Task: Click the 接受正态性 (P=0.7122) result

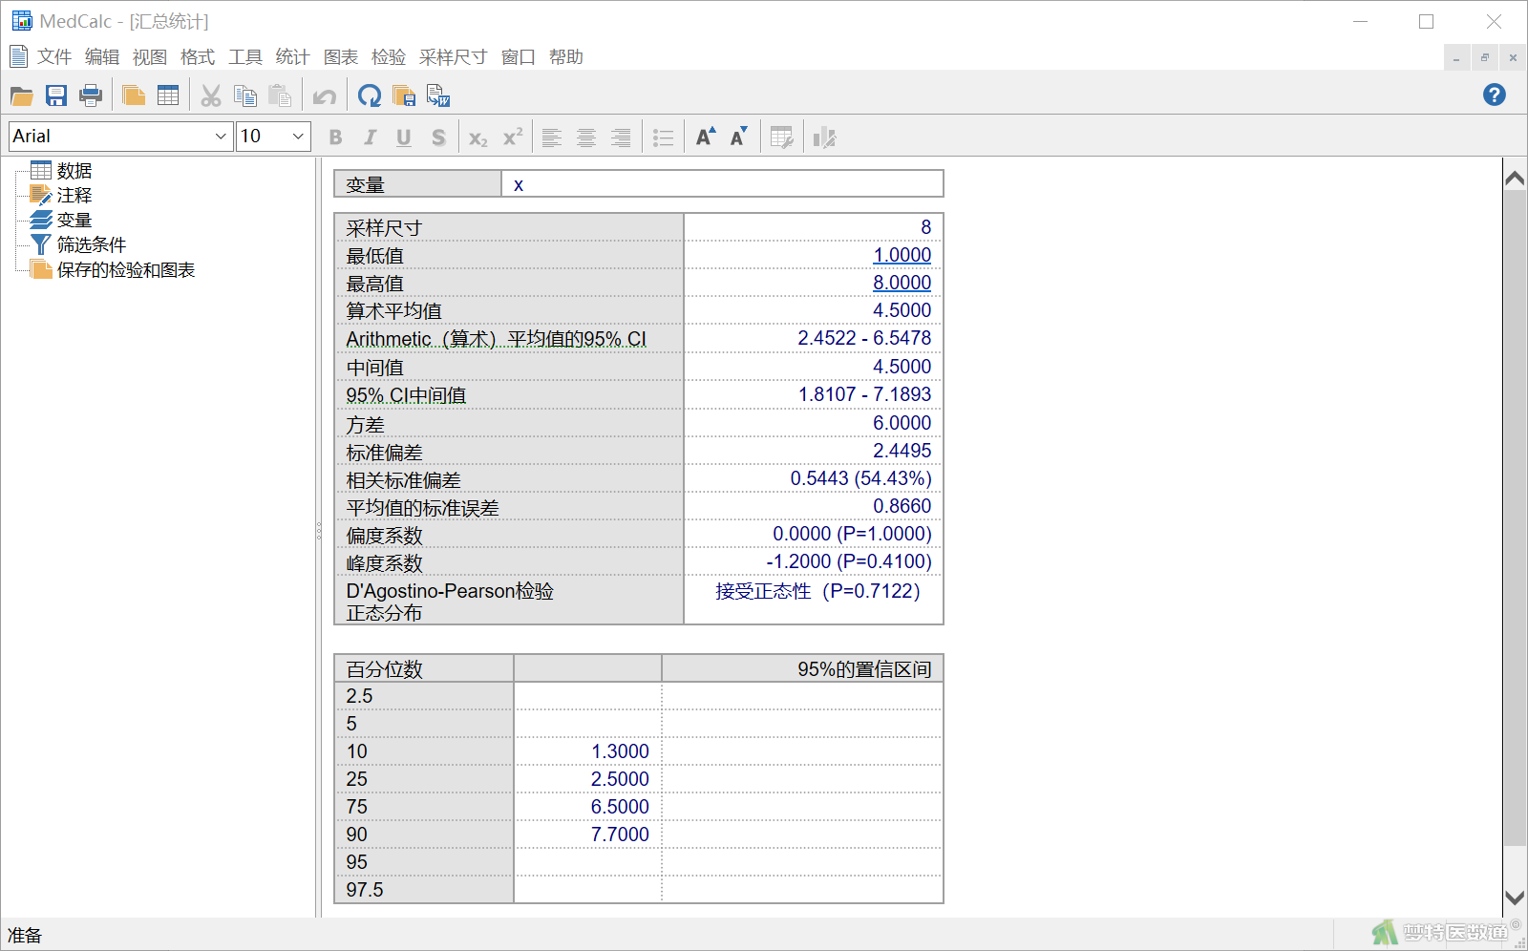Action: click(x=817, y=591)
